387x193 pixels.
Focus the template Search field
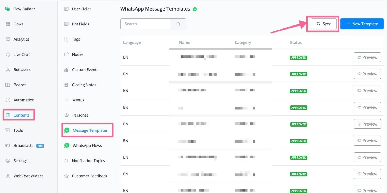click(x=145, y=24)
